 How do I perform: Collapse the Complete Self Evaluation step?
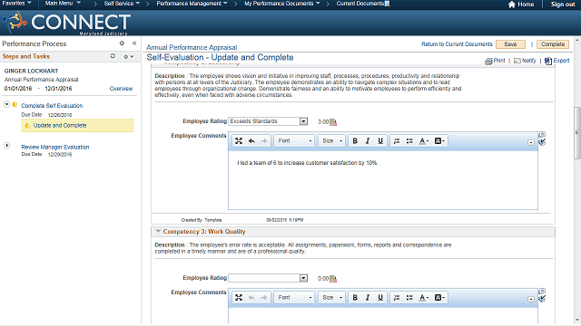click(6, 105)
